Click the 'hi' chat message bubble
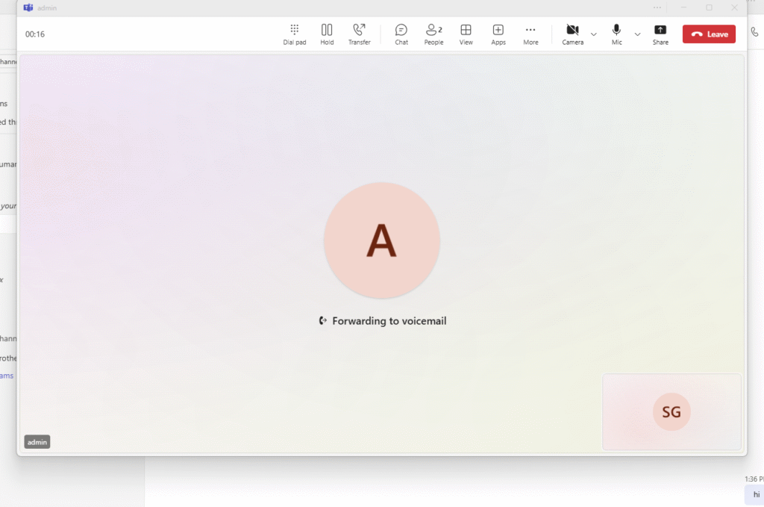This screenshot has width=764, height=507. click(x=756, y=494)
